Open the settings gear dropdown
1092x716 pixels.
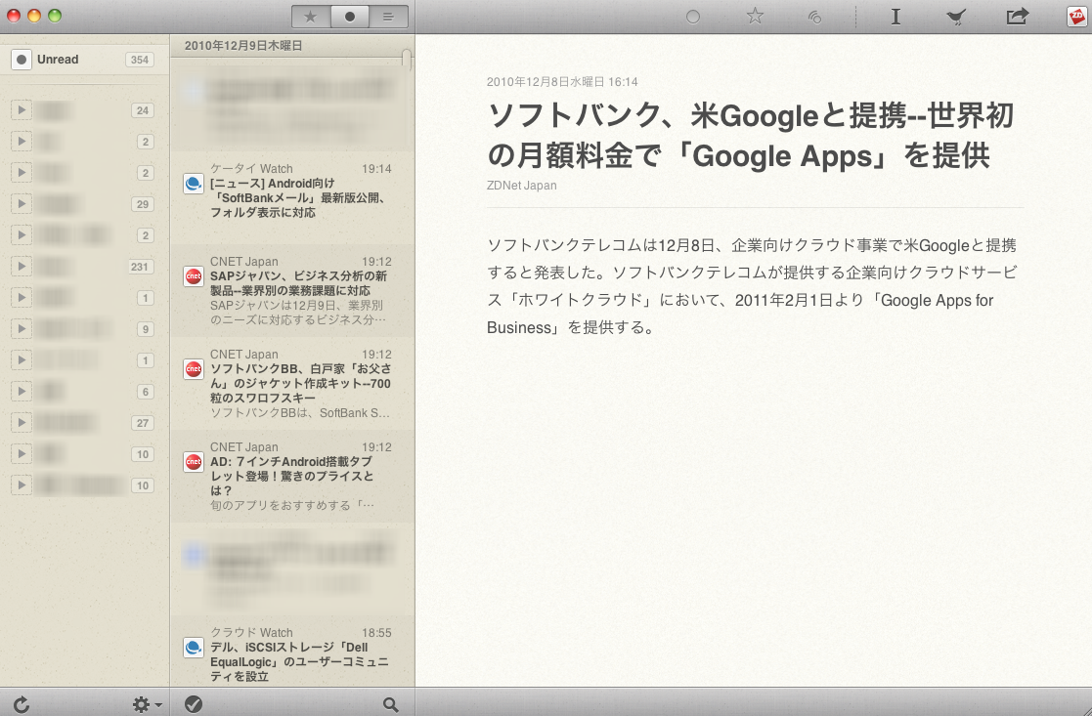(147, 704)
